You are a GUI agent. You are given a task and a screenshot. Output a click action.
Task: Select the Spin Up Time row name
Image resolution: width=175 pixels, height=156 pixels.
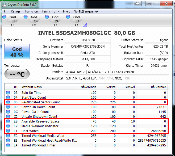(31, 92)
